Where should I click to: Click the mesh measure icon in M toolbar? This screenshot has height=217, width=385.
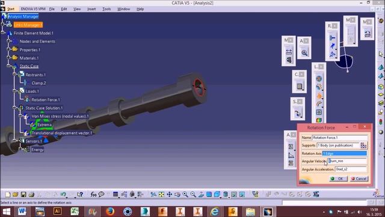289,52
